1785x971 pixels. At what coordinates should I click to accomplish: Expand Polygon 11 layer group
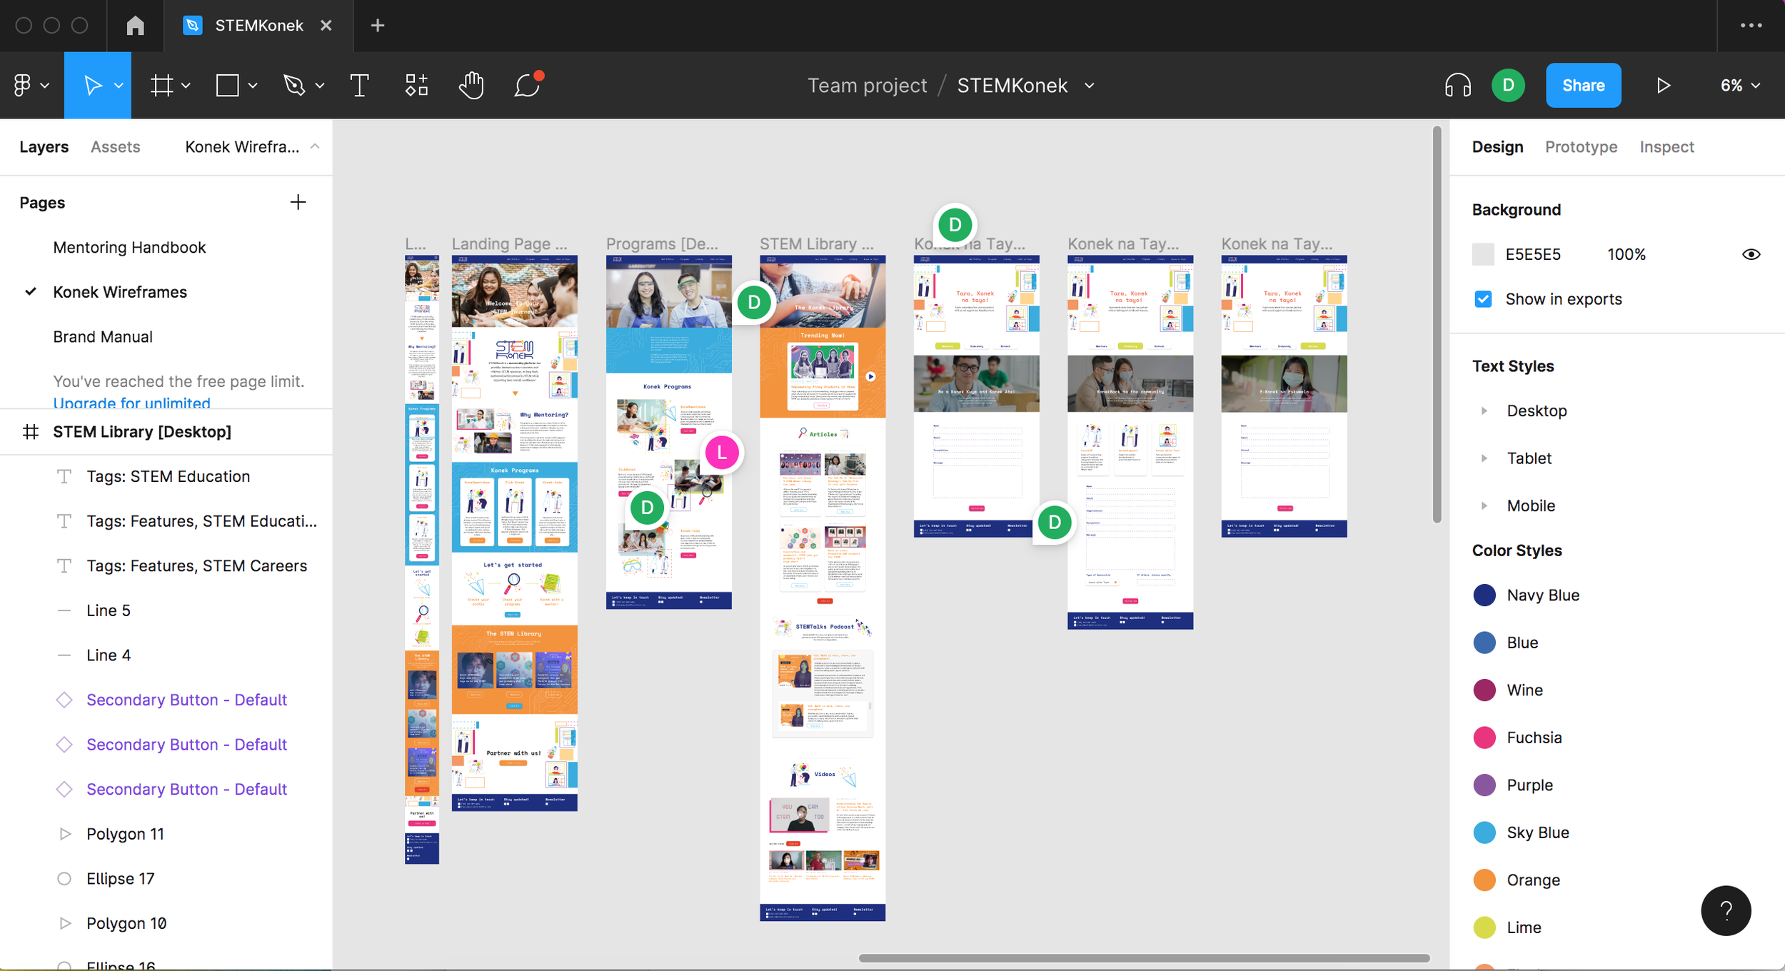click(65, 834)
